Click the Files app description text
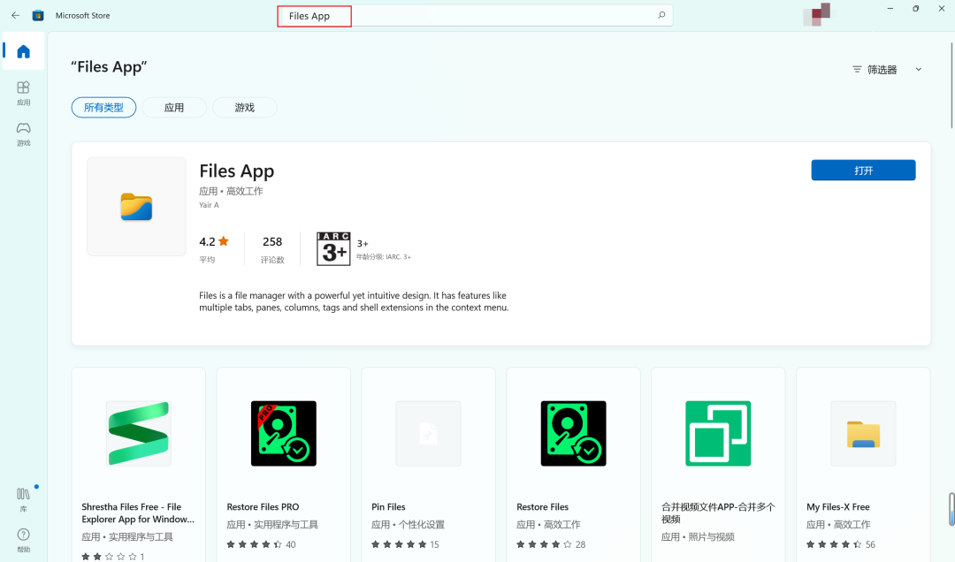Image resolution: width=955 pixels, height=562 pixels. pos(353,301)
